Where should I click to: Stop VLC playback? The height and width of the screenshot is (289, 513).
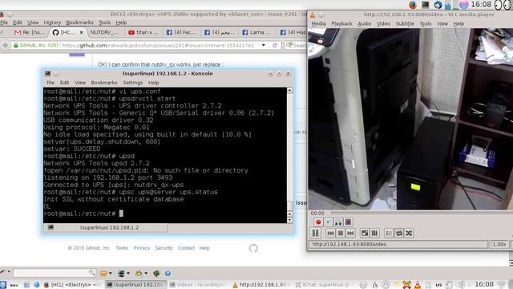coord(340,234)
